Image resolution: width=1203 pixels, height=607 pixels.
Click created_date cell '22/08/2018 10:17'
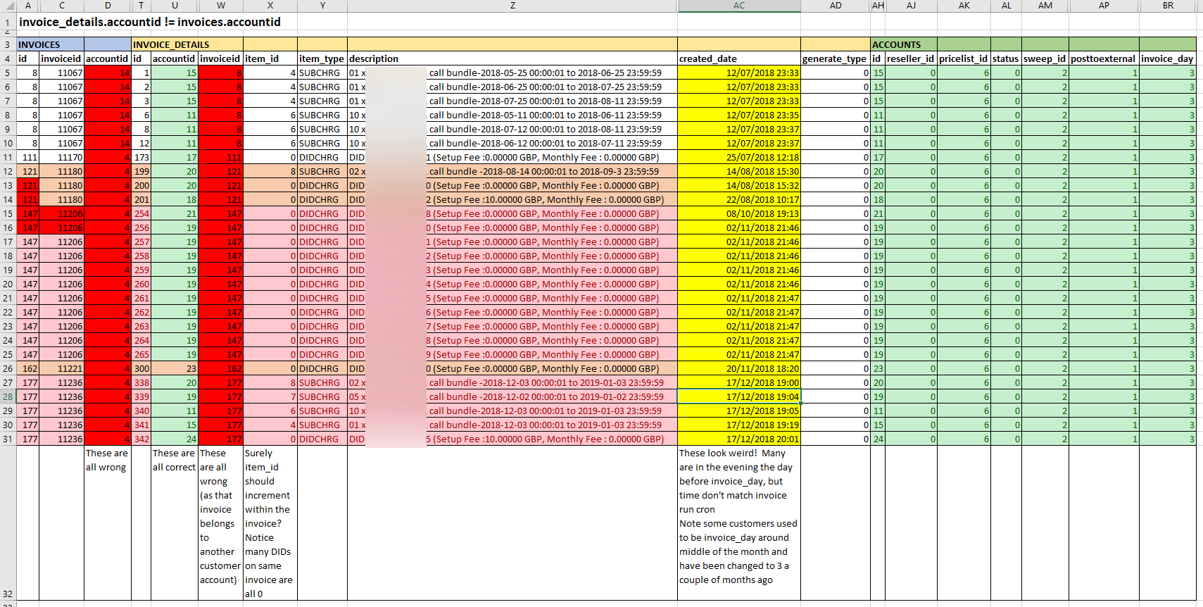click(739, 199)
